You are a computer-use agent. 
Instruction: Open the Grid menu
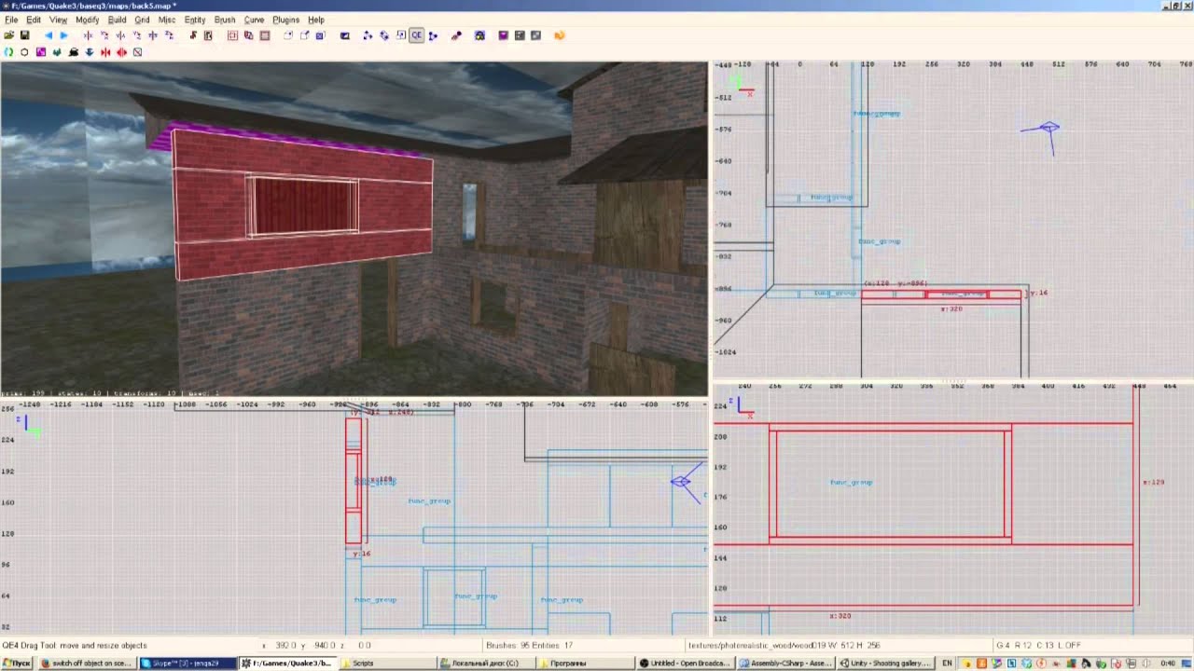pos(142,20)
